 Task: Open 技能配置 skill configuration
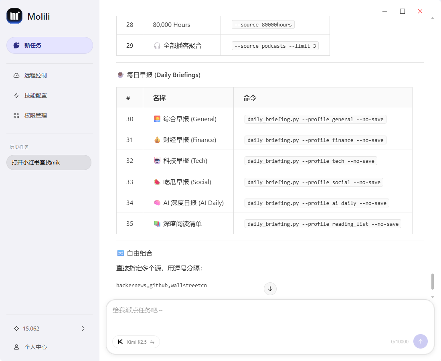(35, 95)
